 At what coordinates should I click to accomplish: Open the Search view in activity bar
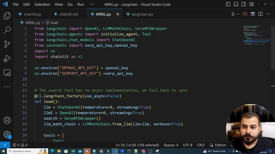(7, 30)
